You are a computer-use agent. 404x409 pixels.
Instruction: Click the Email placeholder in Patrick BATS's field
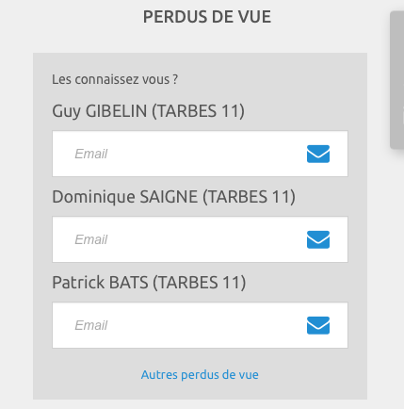(91, 325)
